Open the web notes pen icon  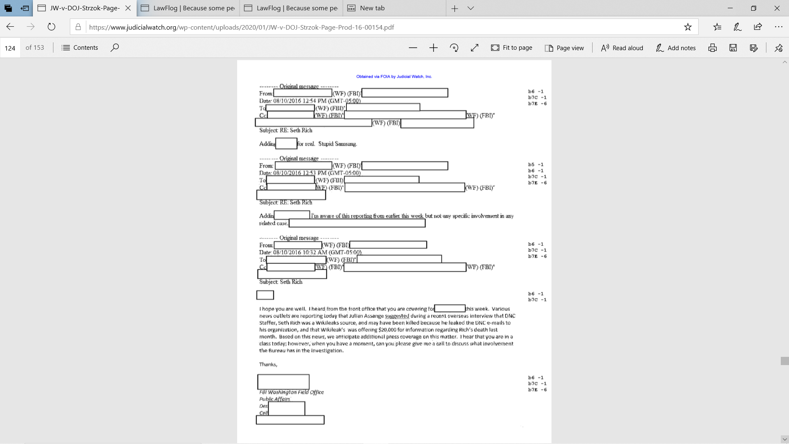[738, 27]
